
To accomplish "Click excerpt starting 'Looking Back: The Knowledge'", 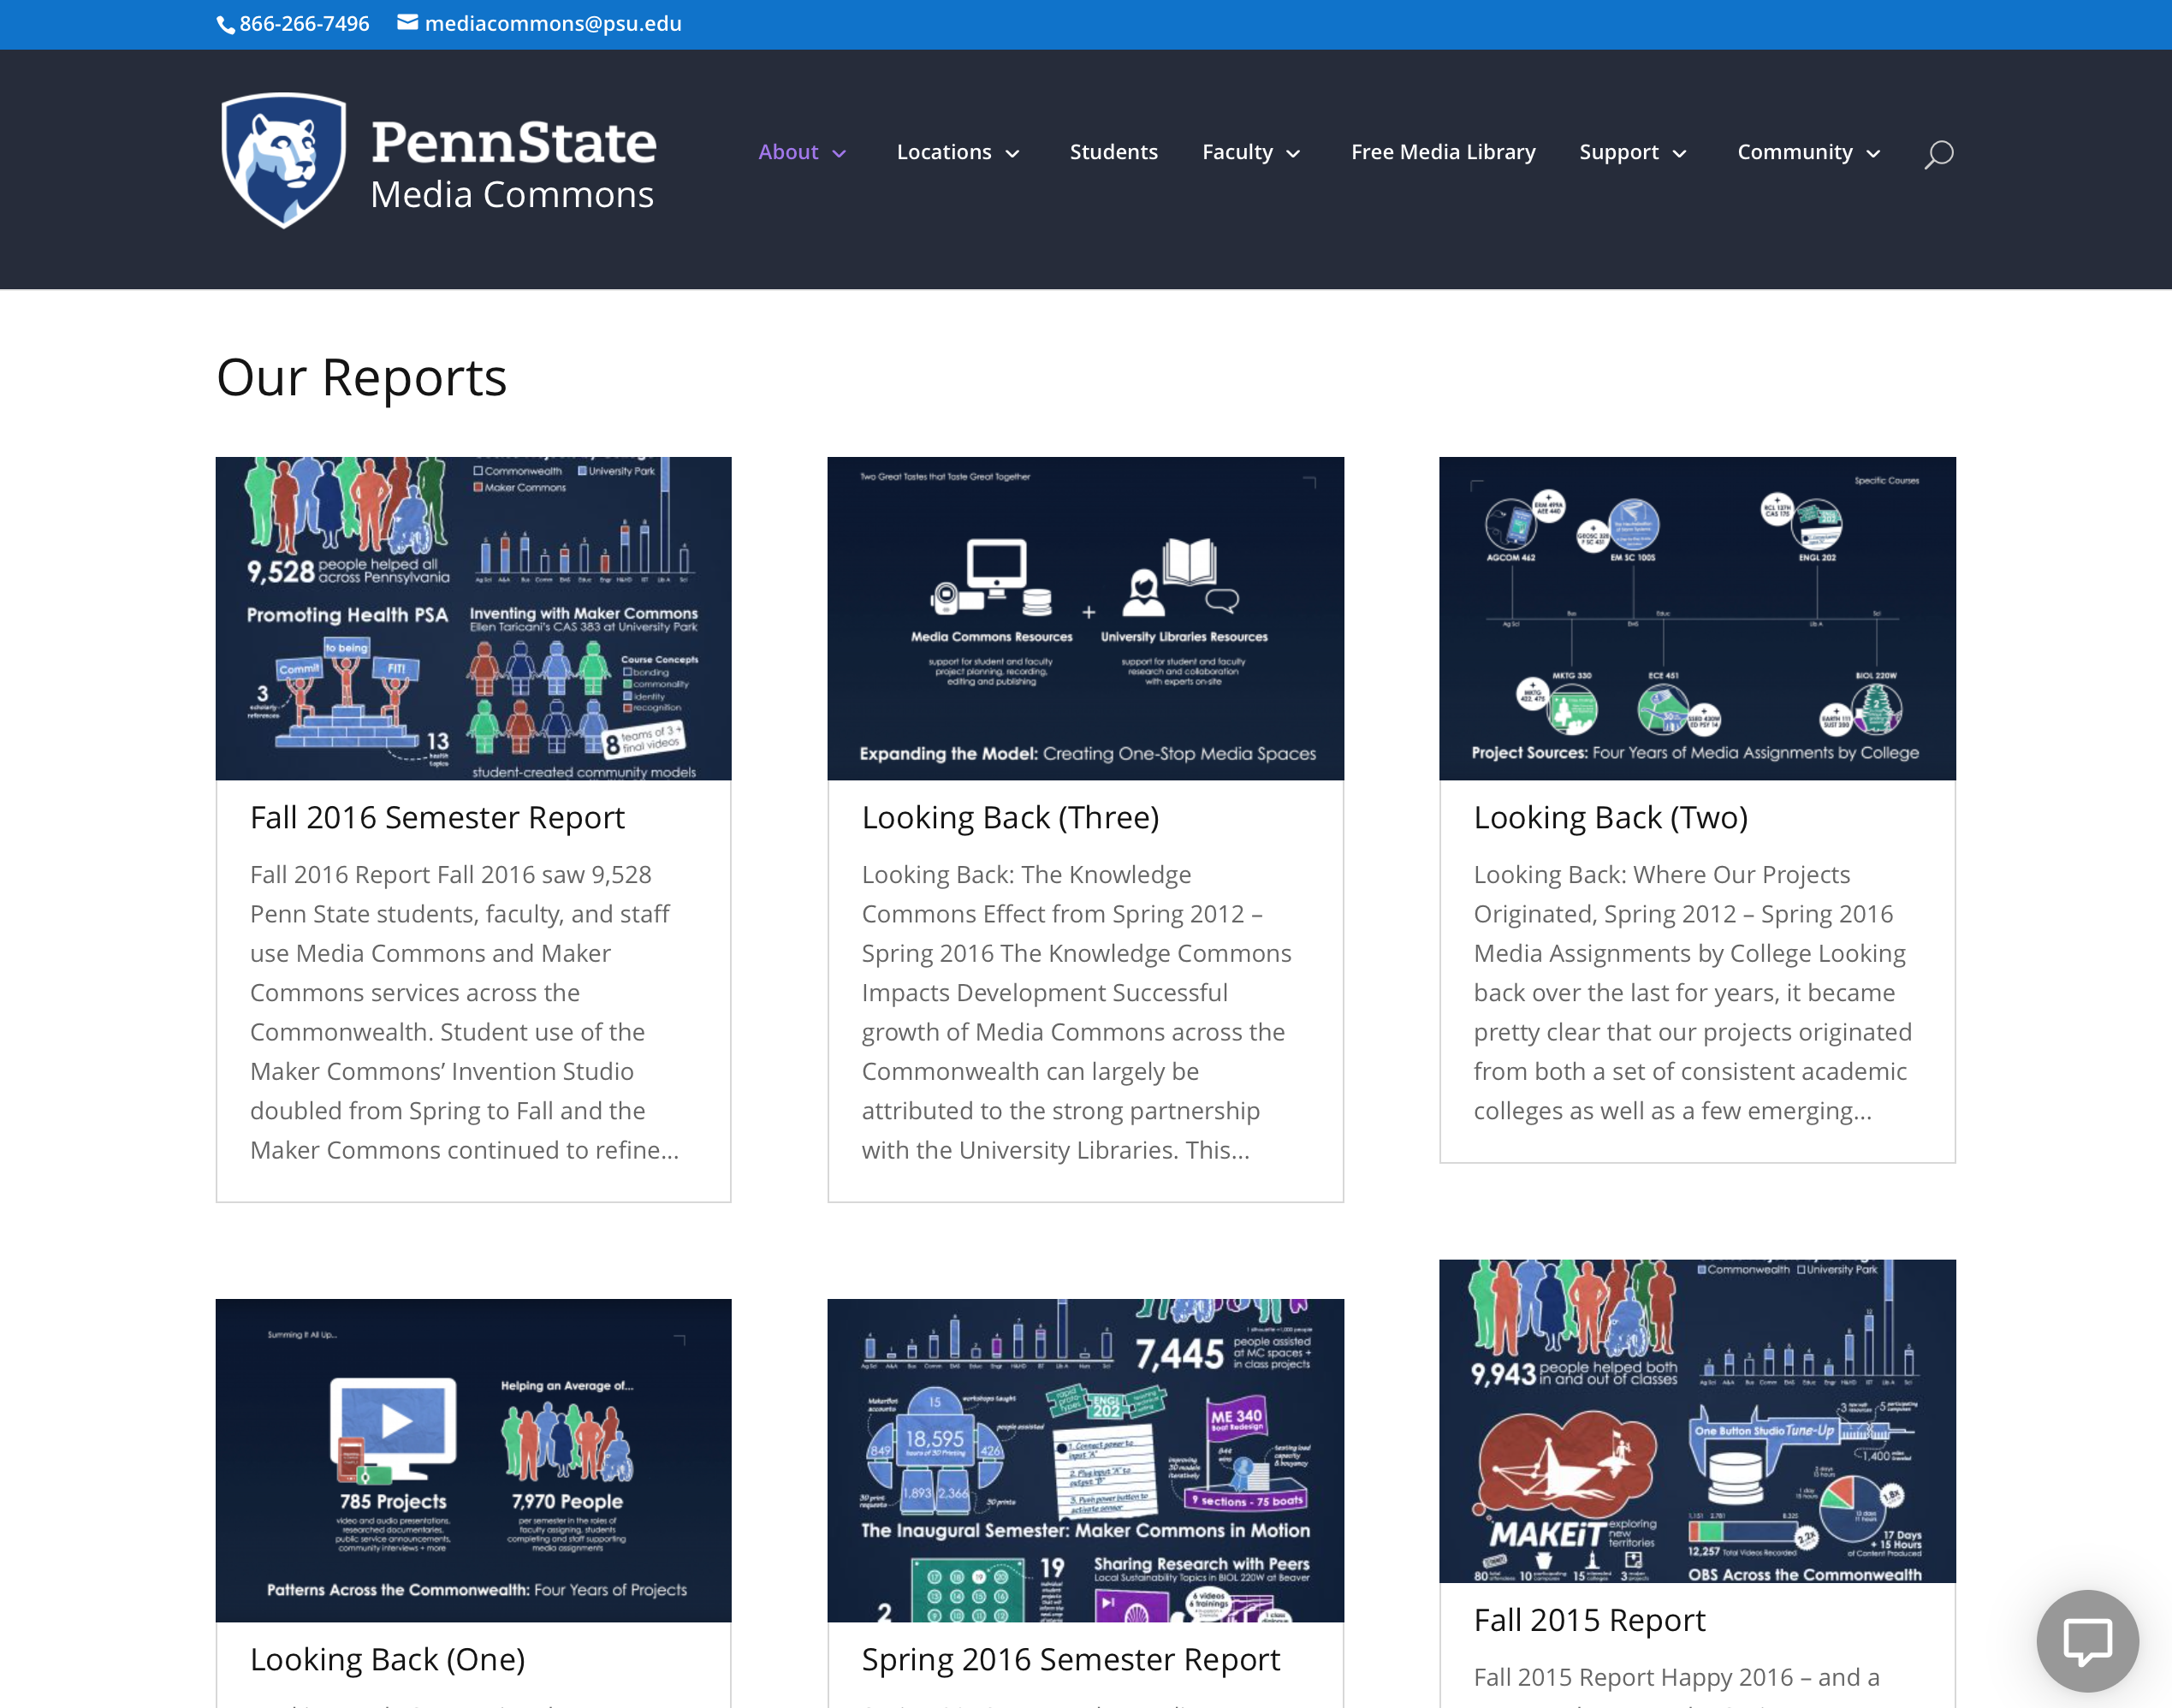I will (1077, 1012).
